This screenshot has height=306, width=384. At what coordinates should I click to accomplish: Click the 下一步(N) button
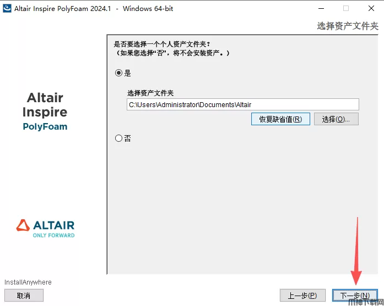coord(355,296)
